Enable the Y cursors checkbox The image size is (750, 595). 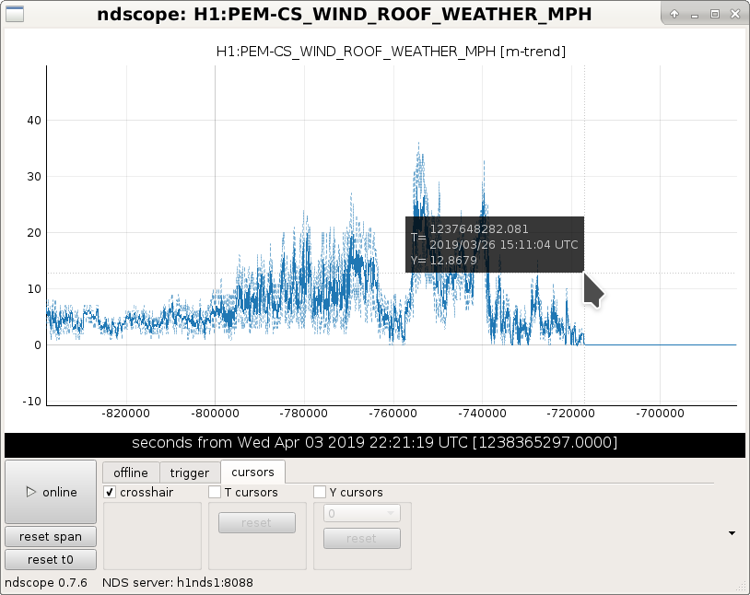(320, 492)
